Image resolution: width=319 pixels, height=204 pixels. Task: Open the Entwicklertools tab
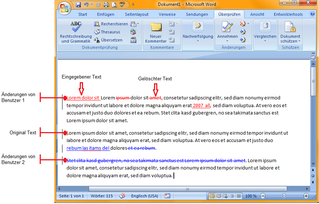(x=288, y=14)
